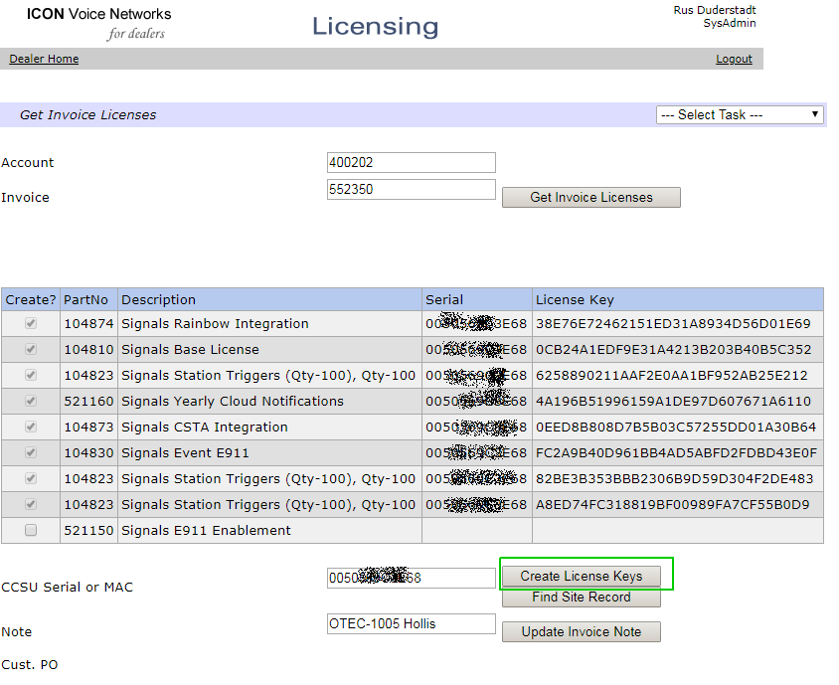Click the License Key column header

point(575,300)
